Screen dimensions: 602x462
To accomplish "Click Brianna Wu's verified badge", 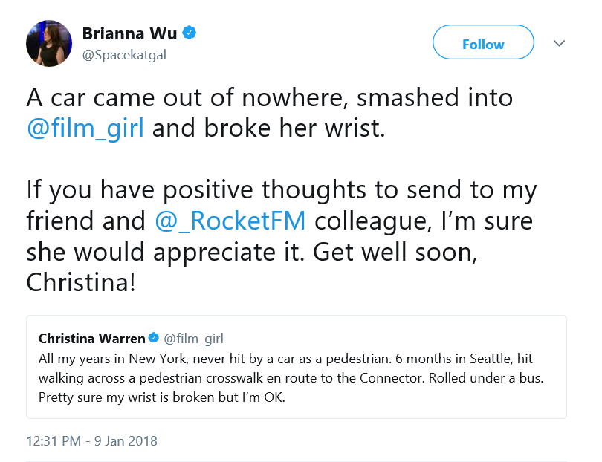I will tap(189, 33).
